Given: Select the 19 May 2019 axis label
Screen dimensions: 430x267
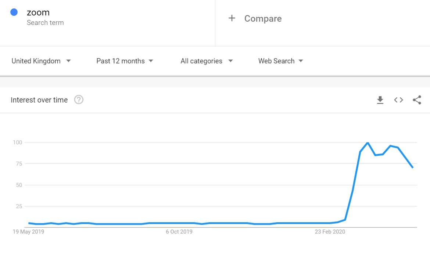Looking at the screenshot, I should click(28, 232).
